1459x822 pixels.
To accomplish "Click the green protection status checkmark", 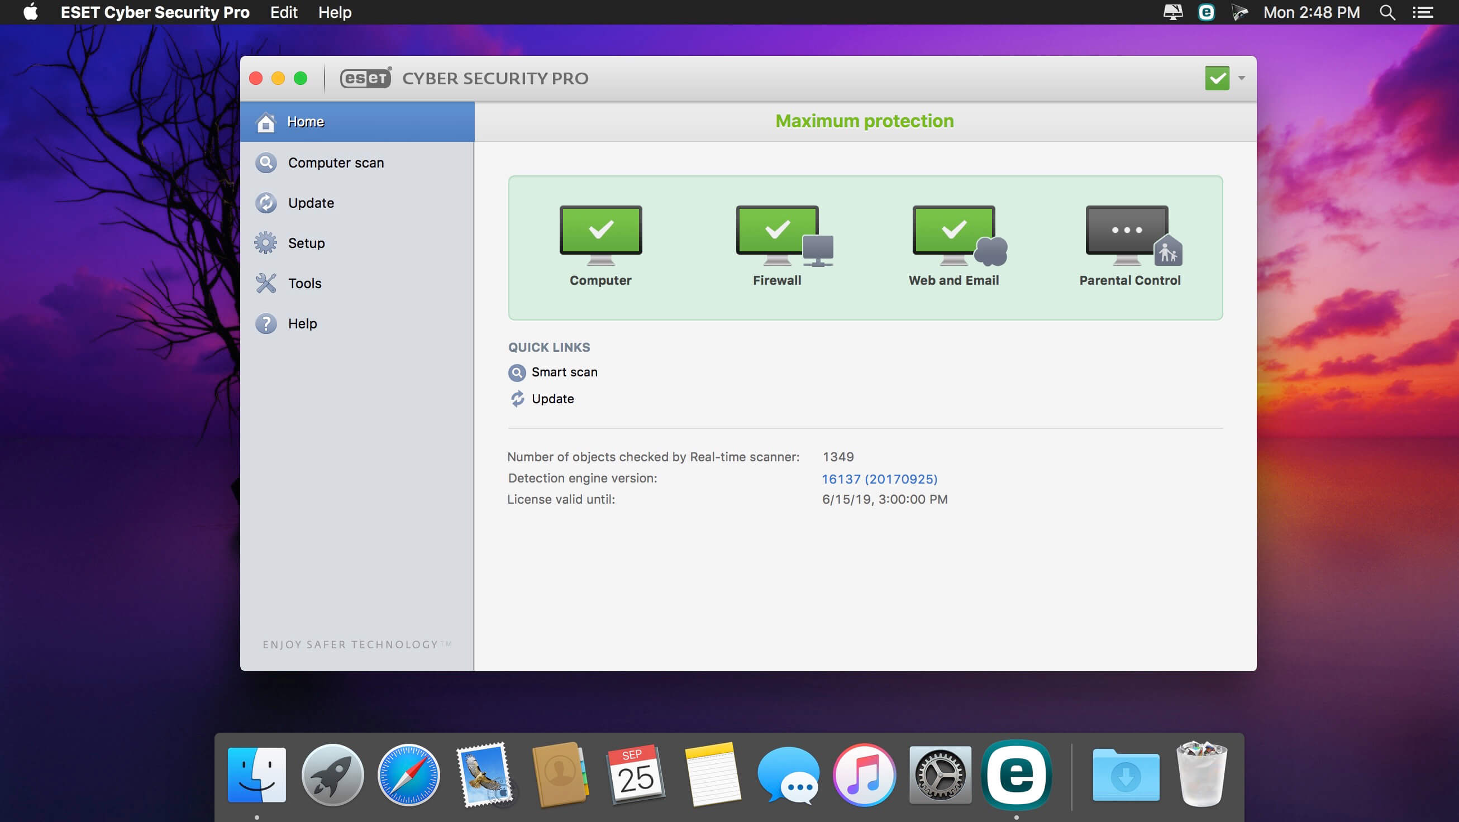I will [x=1217, y=78].
